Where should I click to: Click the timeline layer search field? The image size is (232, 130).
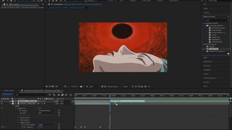pos(31,95)
